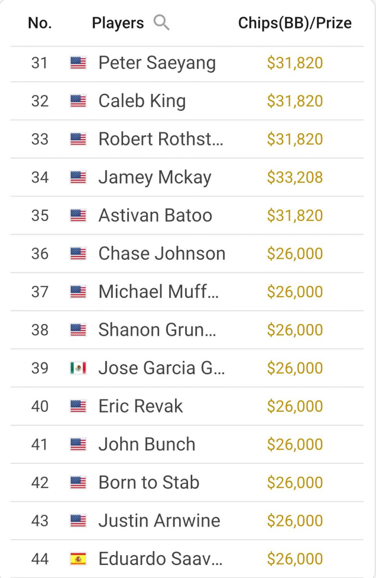Click the US flag next to Caleb King
Screen dimensions: 376x578
78,101
